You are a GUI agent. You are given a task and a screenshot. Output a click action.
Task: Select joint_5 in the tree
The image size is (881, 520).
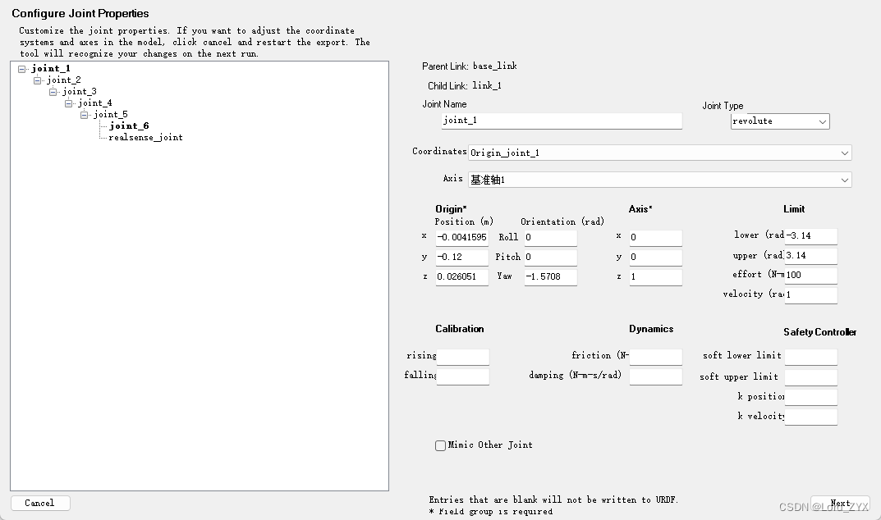(x=111, y=115)
